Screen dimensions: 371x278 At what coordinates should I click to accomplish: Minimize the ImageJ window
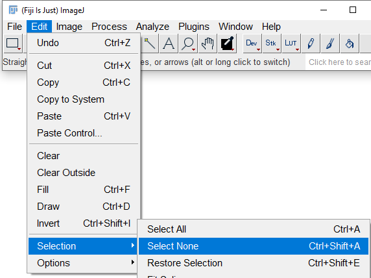click(324, 10)
